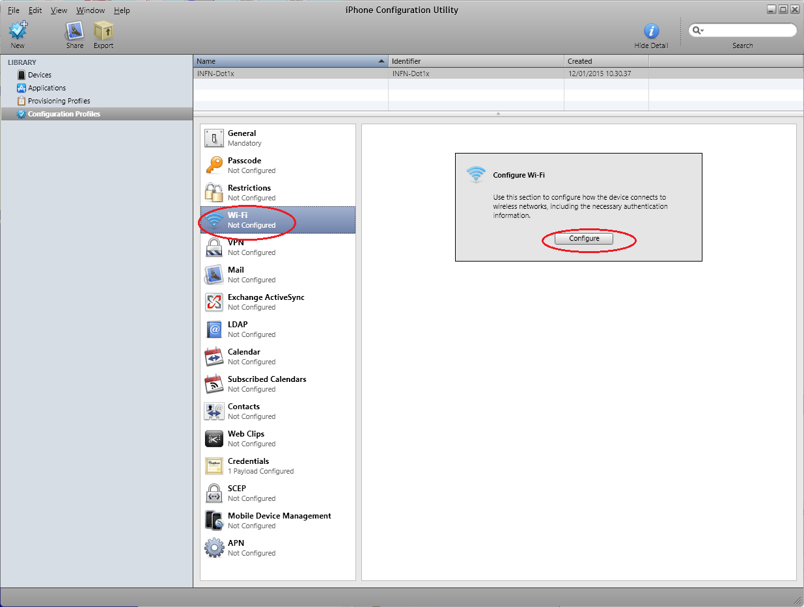The image size is (804, 607).
Task: Open the File menu
Action: coord(14,10)
